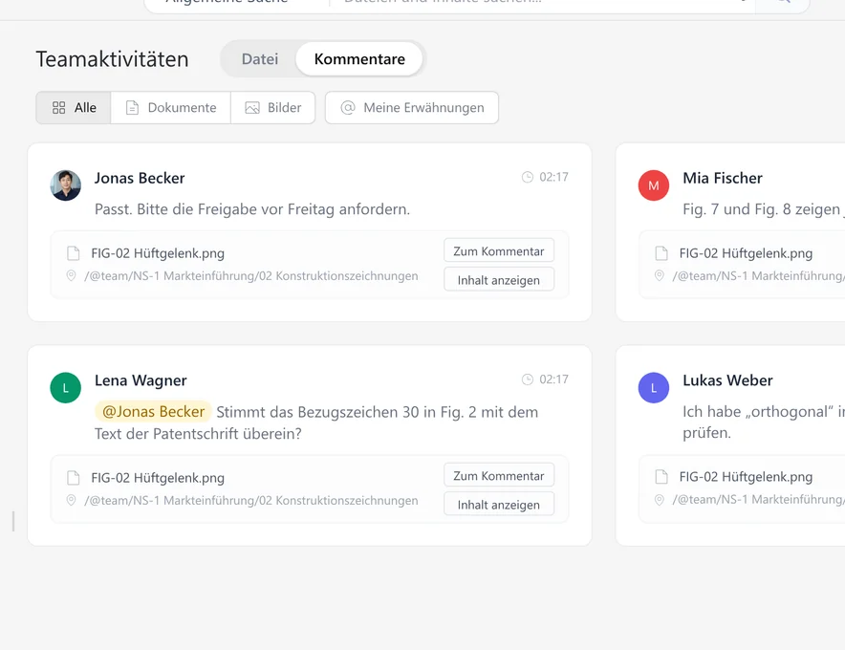Click Inhalt anzeigen in Jonas Becker card
The width and height of the screenshot is (845, 650).
coord(498,280)
